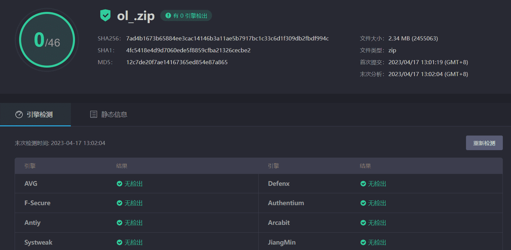Click the 末次检测时间 line above the table
The image size is (511, 250).
coord(60,143)
